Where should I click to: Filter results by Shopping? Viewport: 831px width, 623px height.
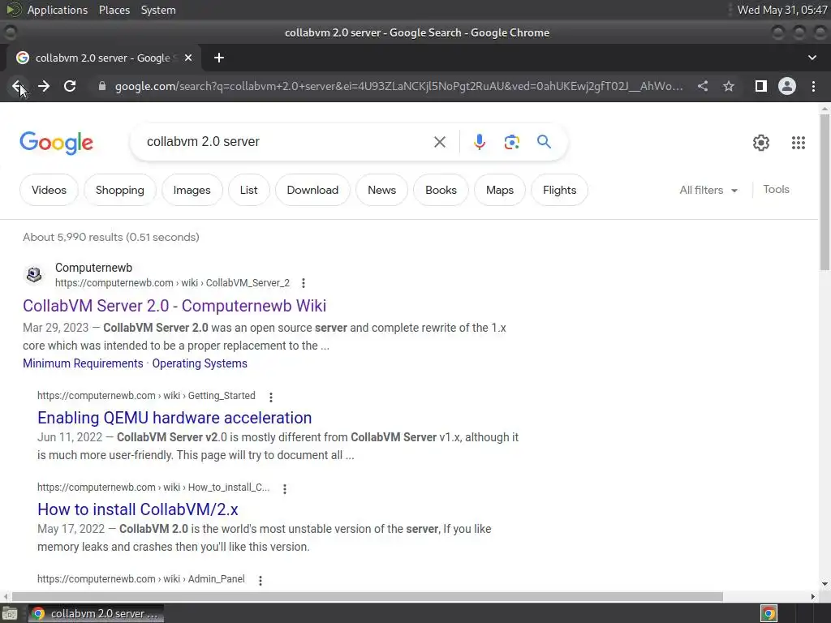(120, 190)
